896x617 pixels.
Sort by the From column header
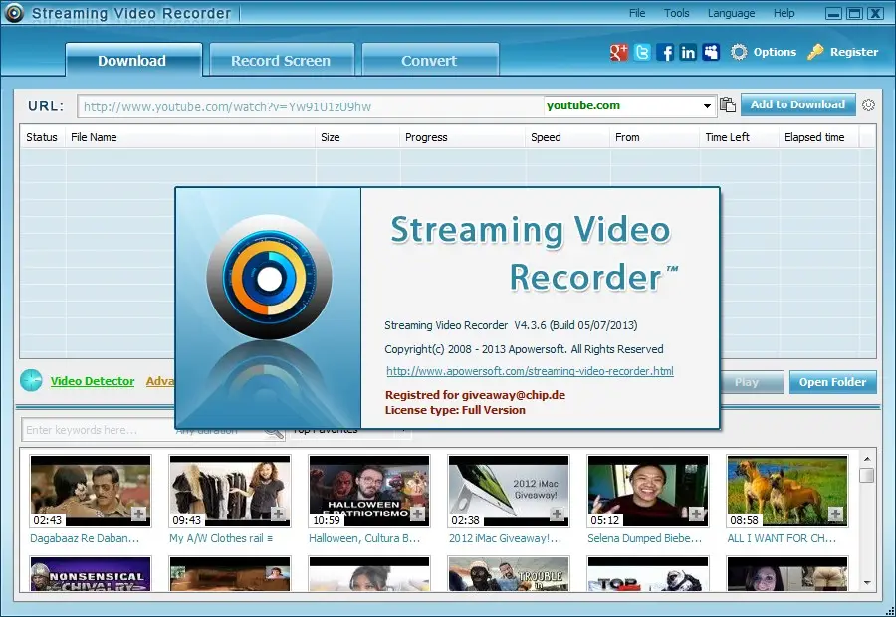pos(655,137)
